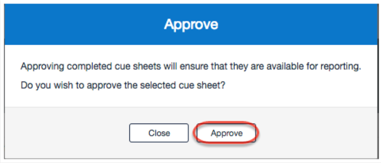Select the highlighted Approve confirmation button
The height and width of the screenshot is (163, 381).
(x=226, y=133)
